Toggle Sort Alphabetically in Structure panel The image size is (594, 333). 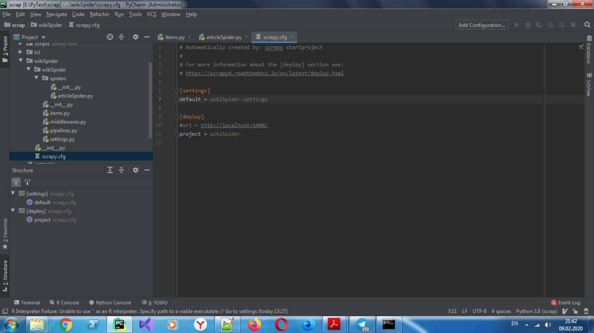point(27,182)
